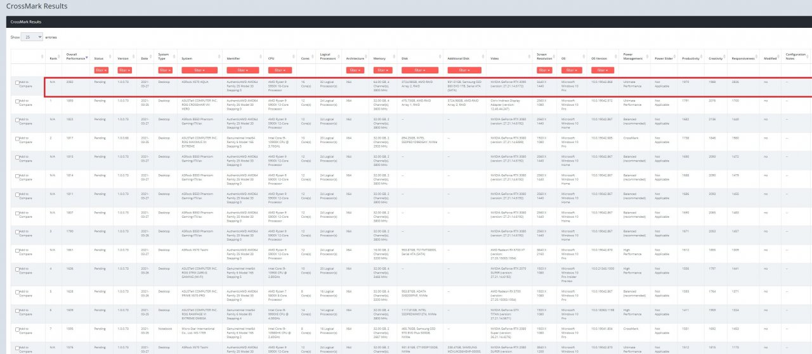
Task: Sort results by the Date column
Action: [x=145, y=58]
